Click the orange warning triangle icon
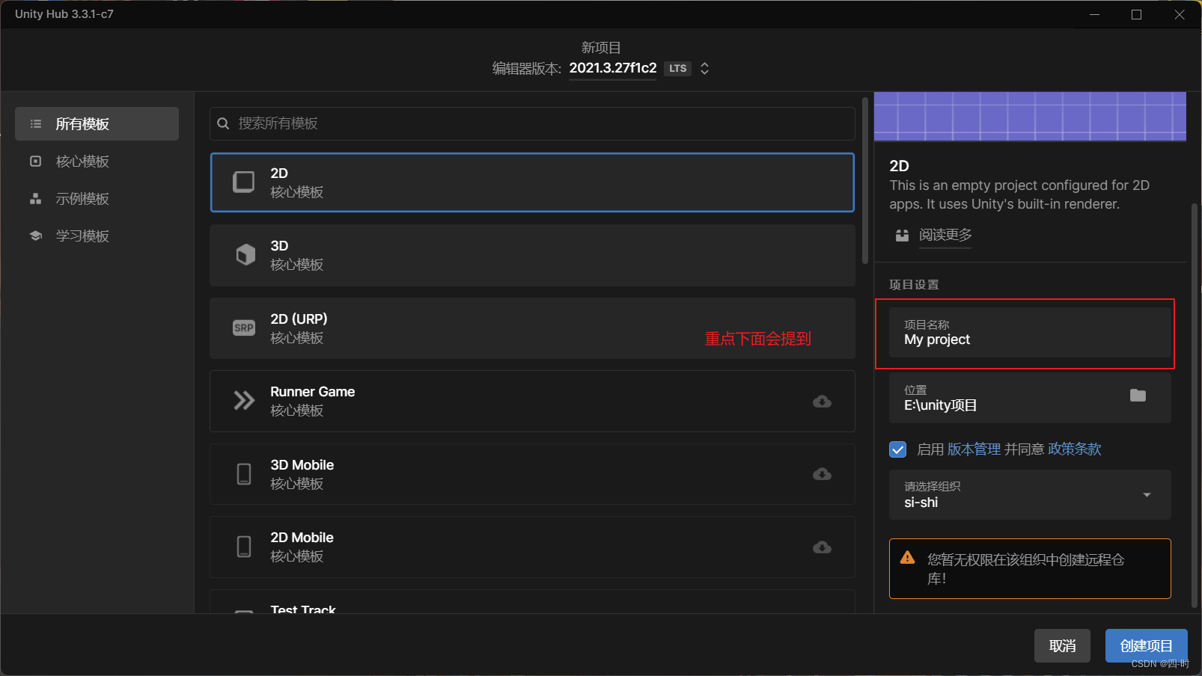 [907, 557]
